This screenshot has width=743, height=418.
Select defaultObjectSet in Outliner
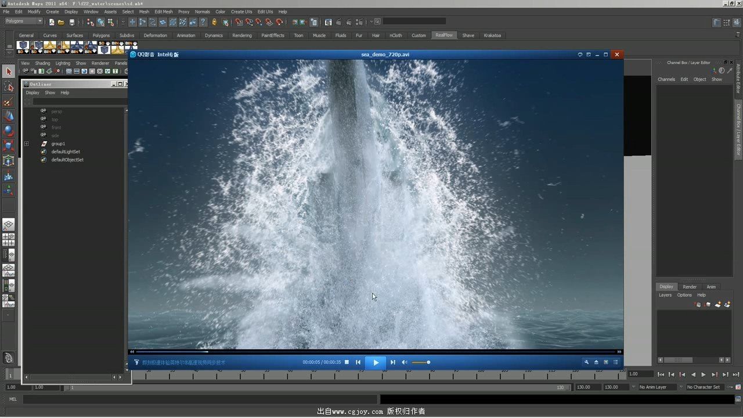[67, 160]
